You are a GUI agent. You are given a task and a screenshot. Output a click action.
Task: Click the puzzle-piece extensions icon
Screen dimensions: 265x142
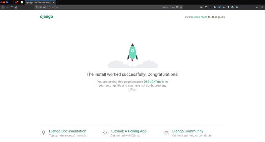pos(215,7)
